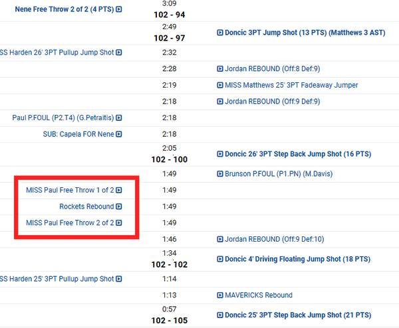Click the Harden 26' 3PT Pullup Jump Shot link
This screenshot has width=399, height=328.
click(x=57, y=52)
